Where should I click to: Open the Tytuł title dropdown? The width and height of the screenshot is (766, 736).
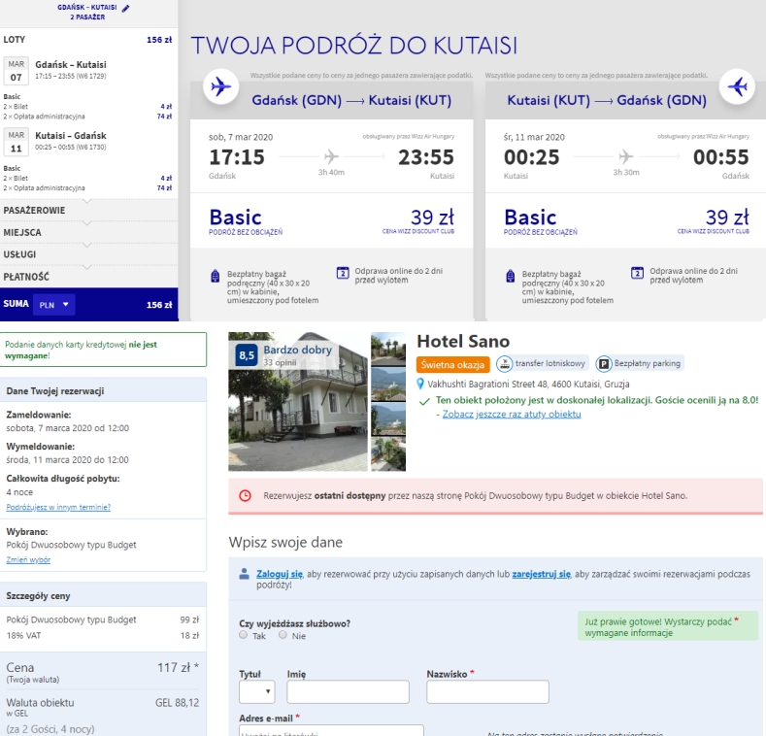coord(257,691)
